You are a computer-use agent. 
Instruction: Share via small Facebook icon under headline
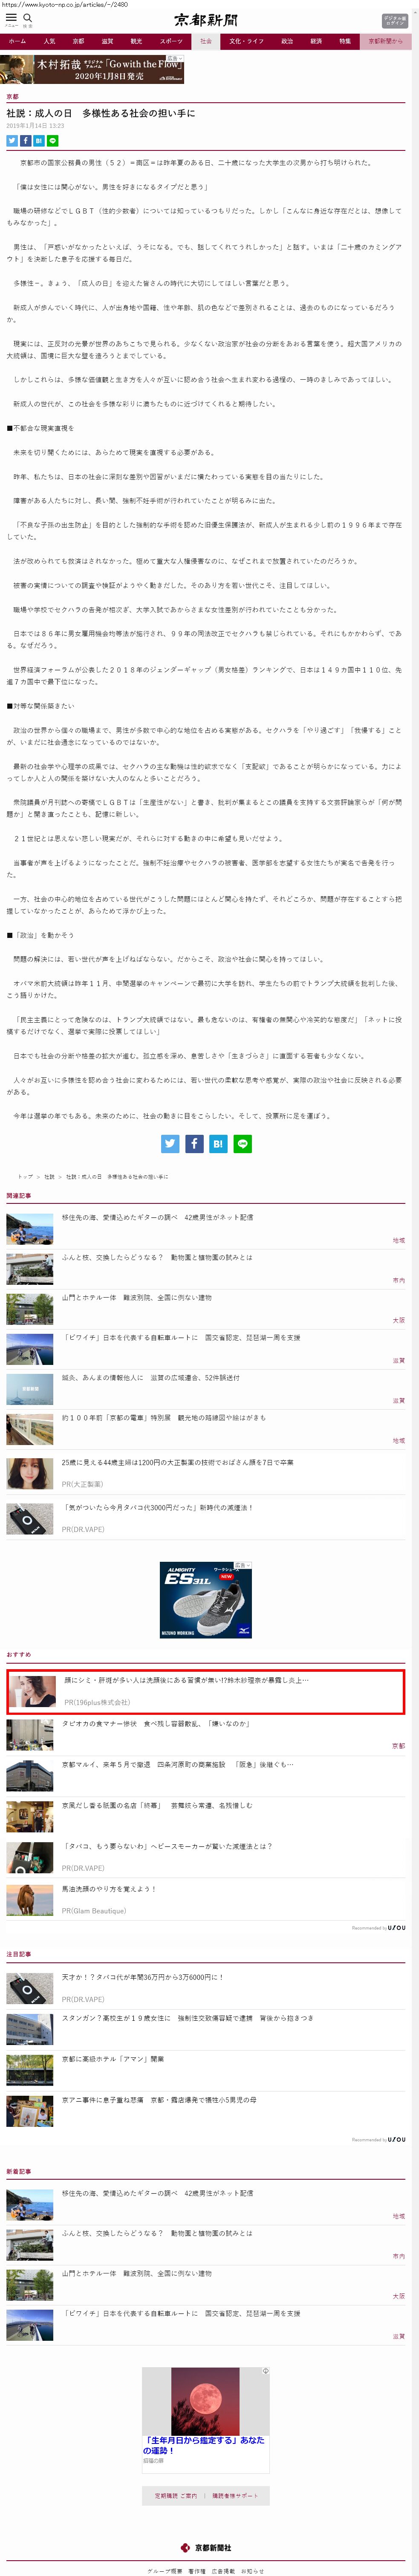(x=25, y=141)
